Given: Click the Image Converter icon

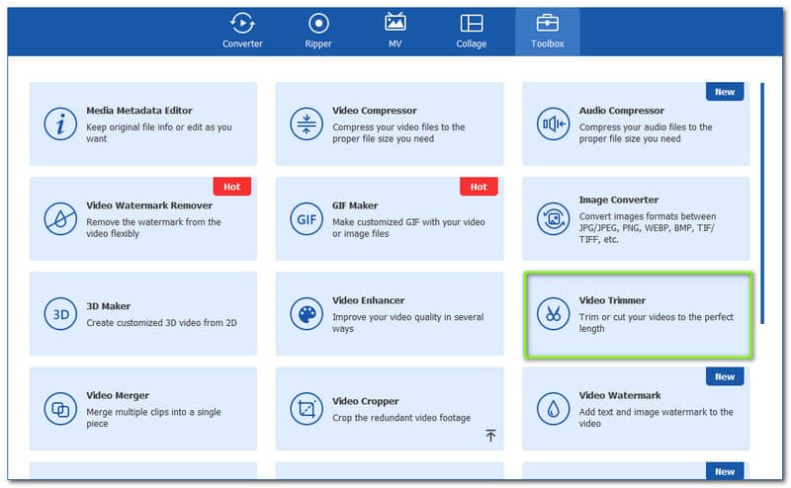Looking at the screenshot, I should [x=553, y=218].
